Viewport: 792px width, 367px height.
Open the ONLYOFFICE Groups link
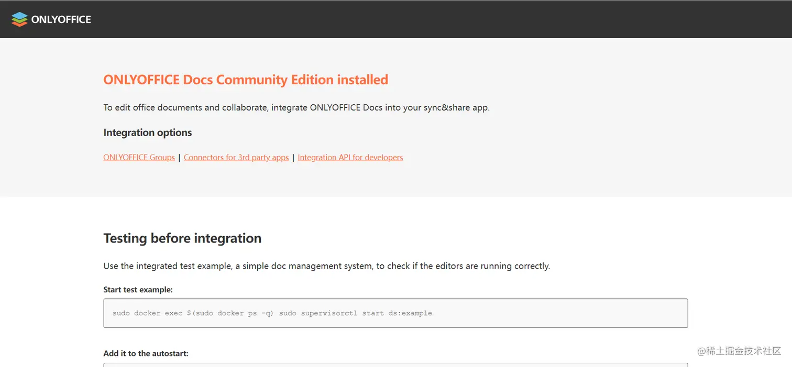coord(139,157)
